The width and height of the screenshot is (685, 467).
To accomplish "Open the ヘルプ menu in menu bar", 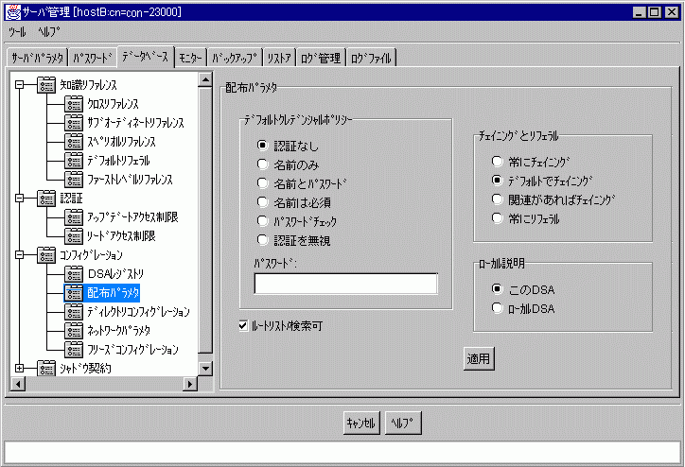I will pyautogui.click(x=48, y=32).
